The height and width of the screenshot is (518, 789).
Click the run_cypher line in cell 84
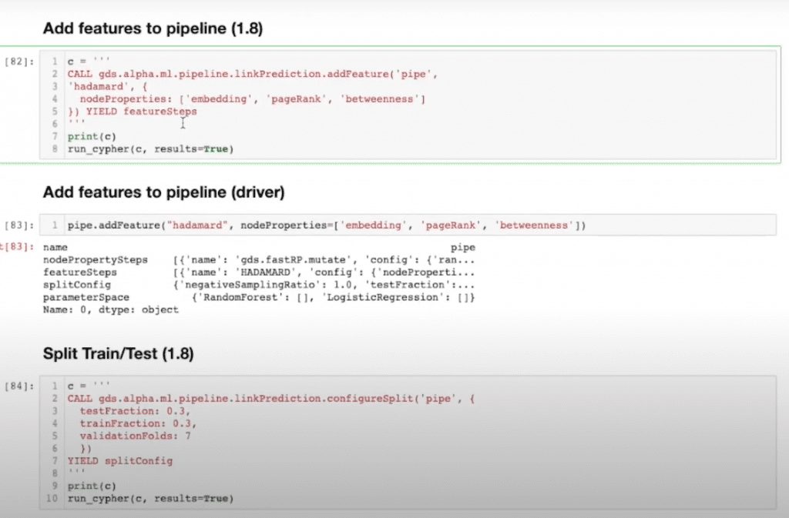(150, 499)
